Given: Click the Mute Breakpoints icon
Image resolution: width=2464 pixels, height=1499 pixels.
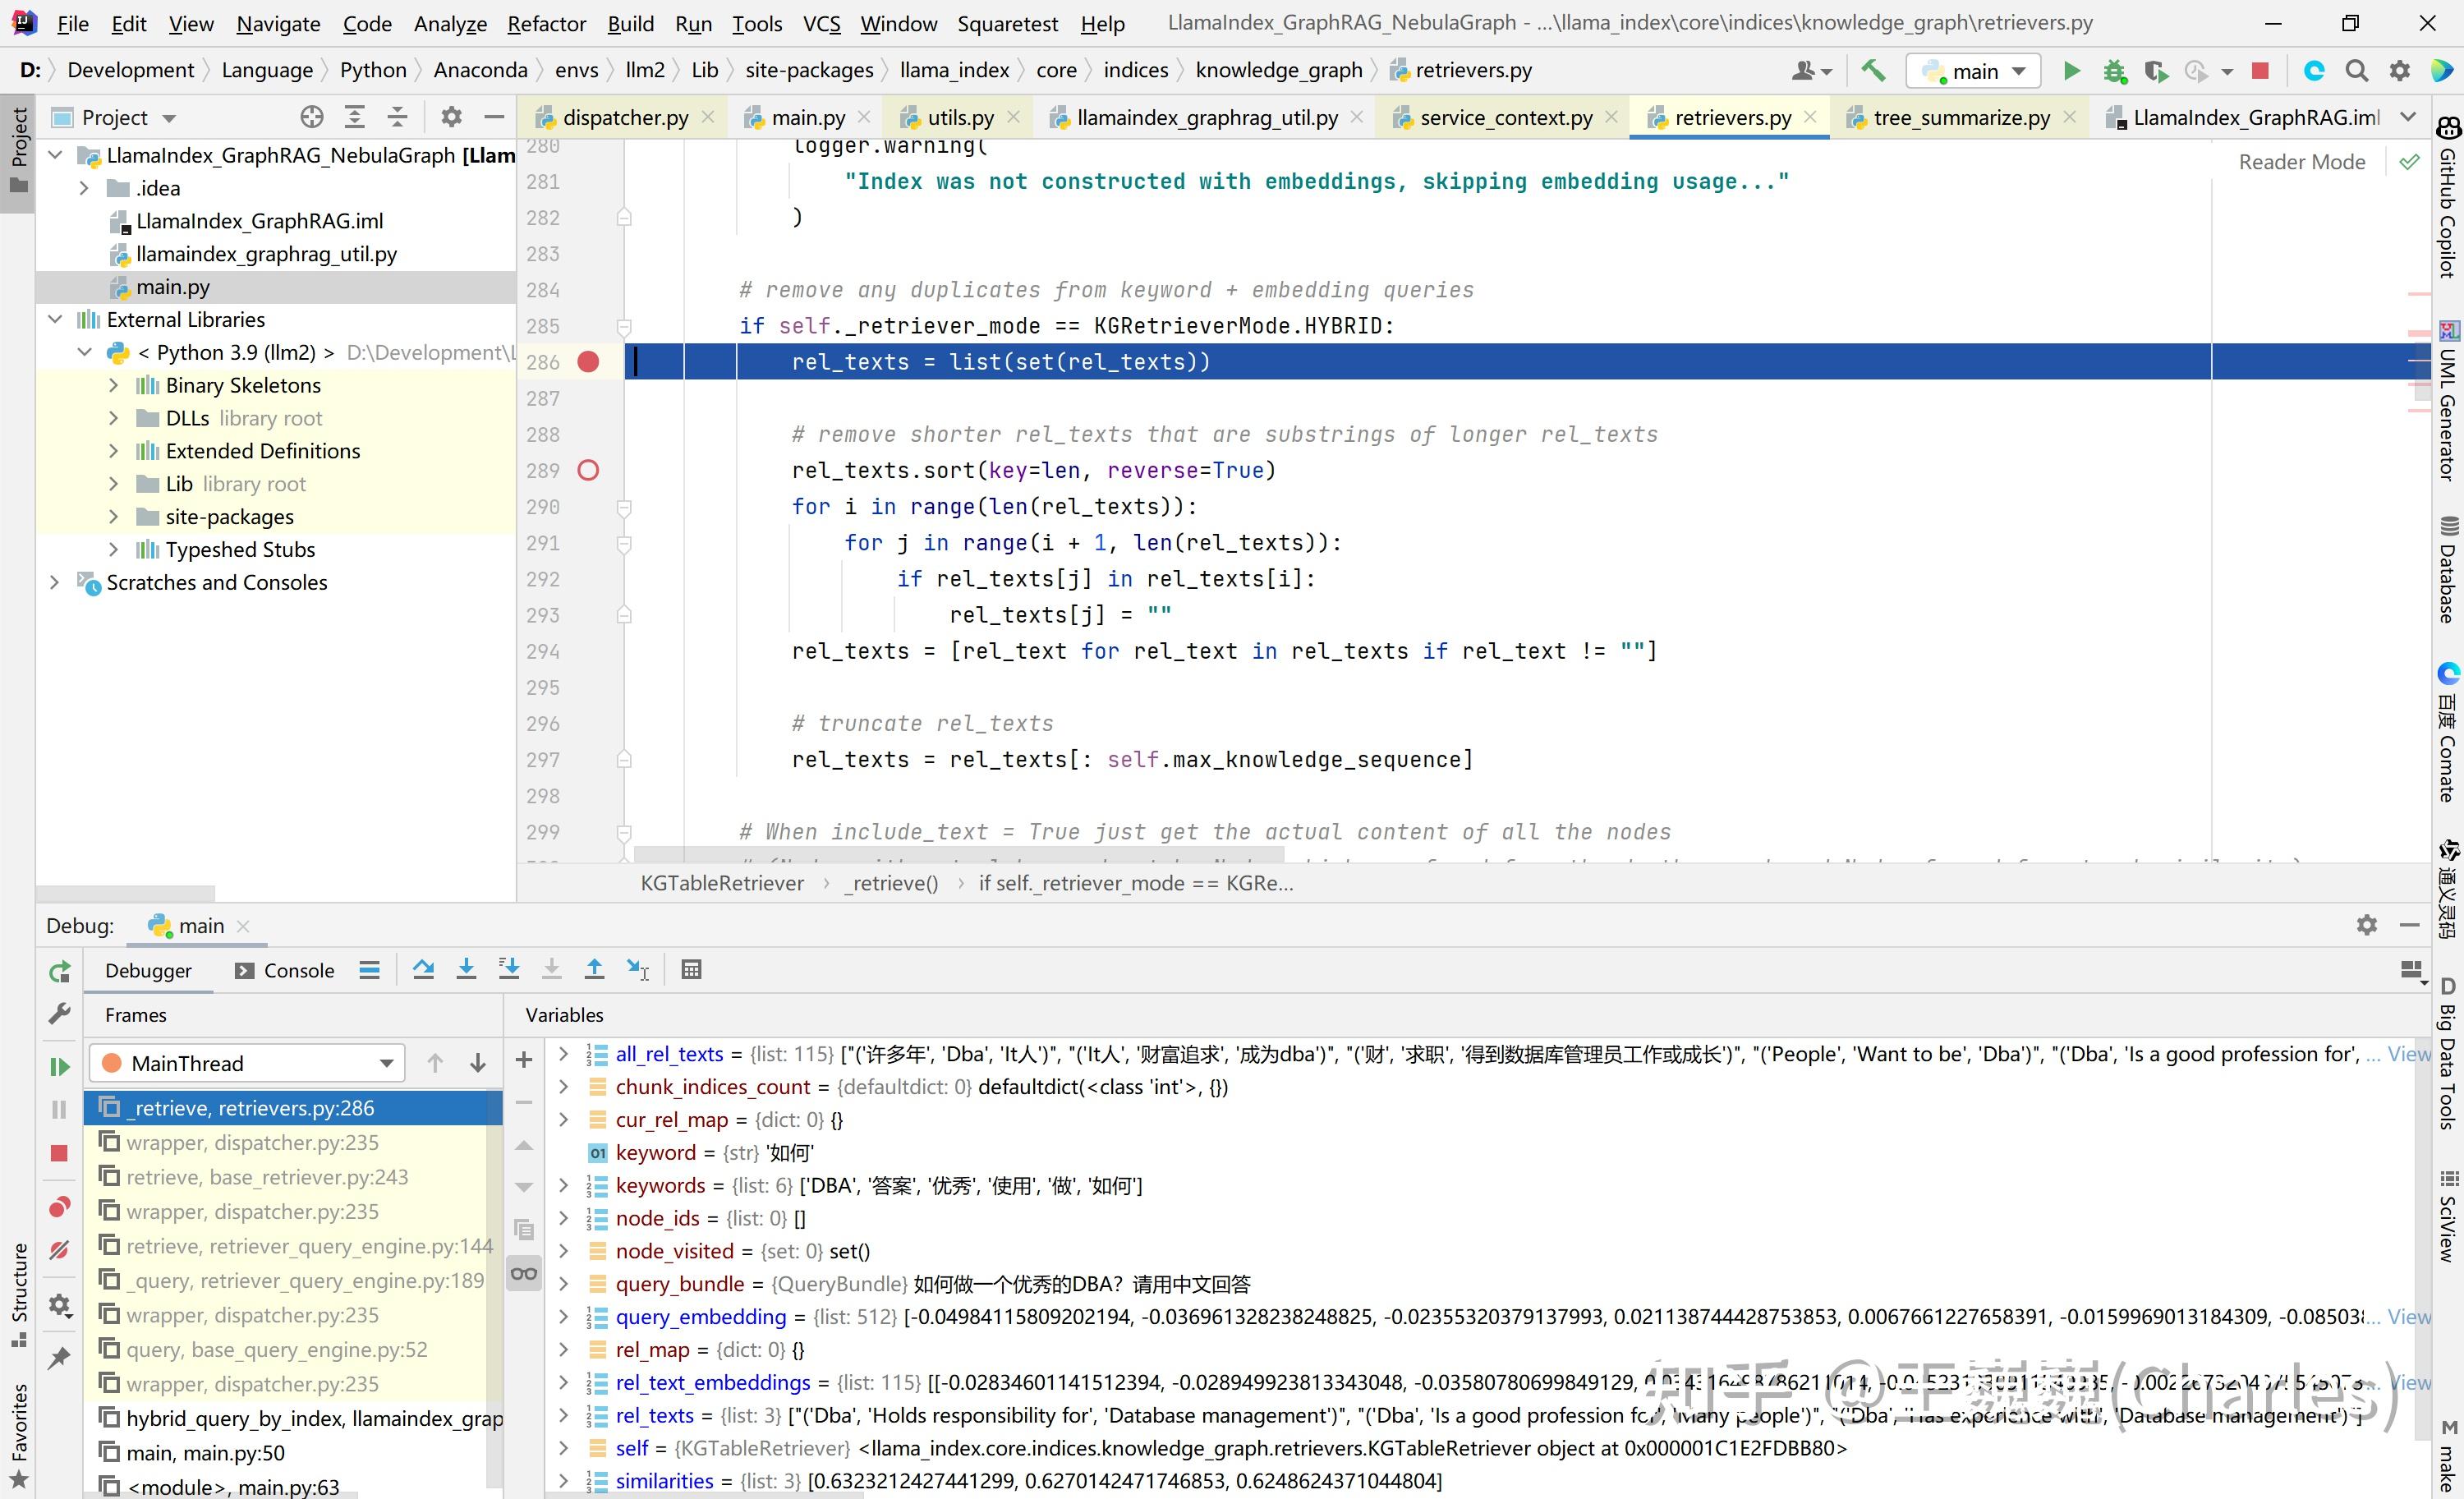Looking at the screenshot, I should (x=59, y=1250).
